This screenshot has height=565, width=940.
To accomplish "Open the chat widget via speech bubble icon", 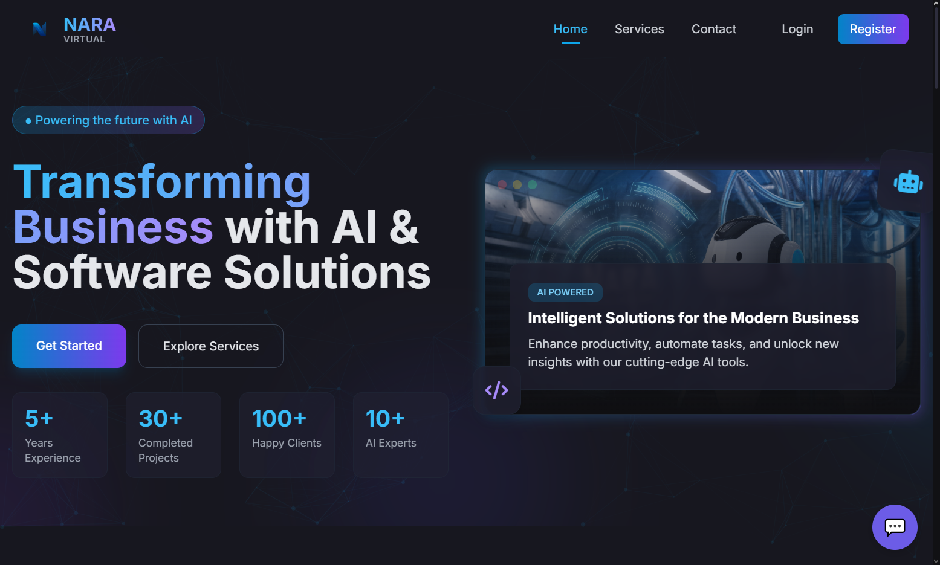I will (x=895, y=527).
